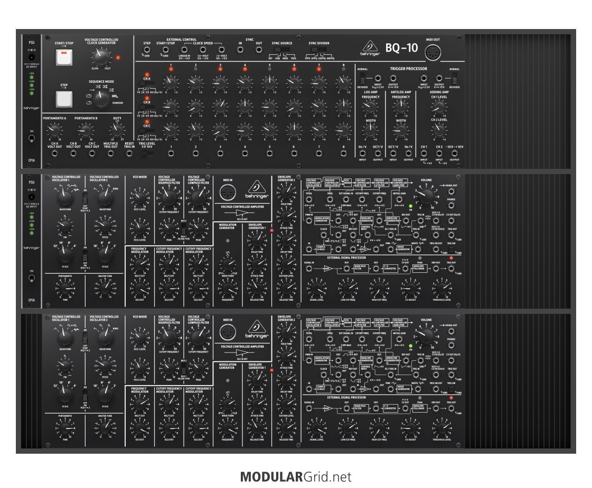Click the Volume knob on lowest-rack synth
Image resolution: width=592 pixels, height=488 pixels.
point(426,337)
